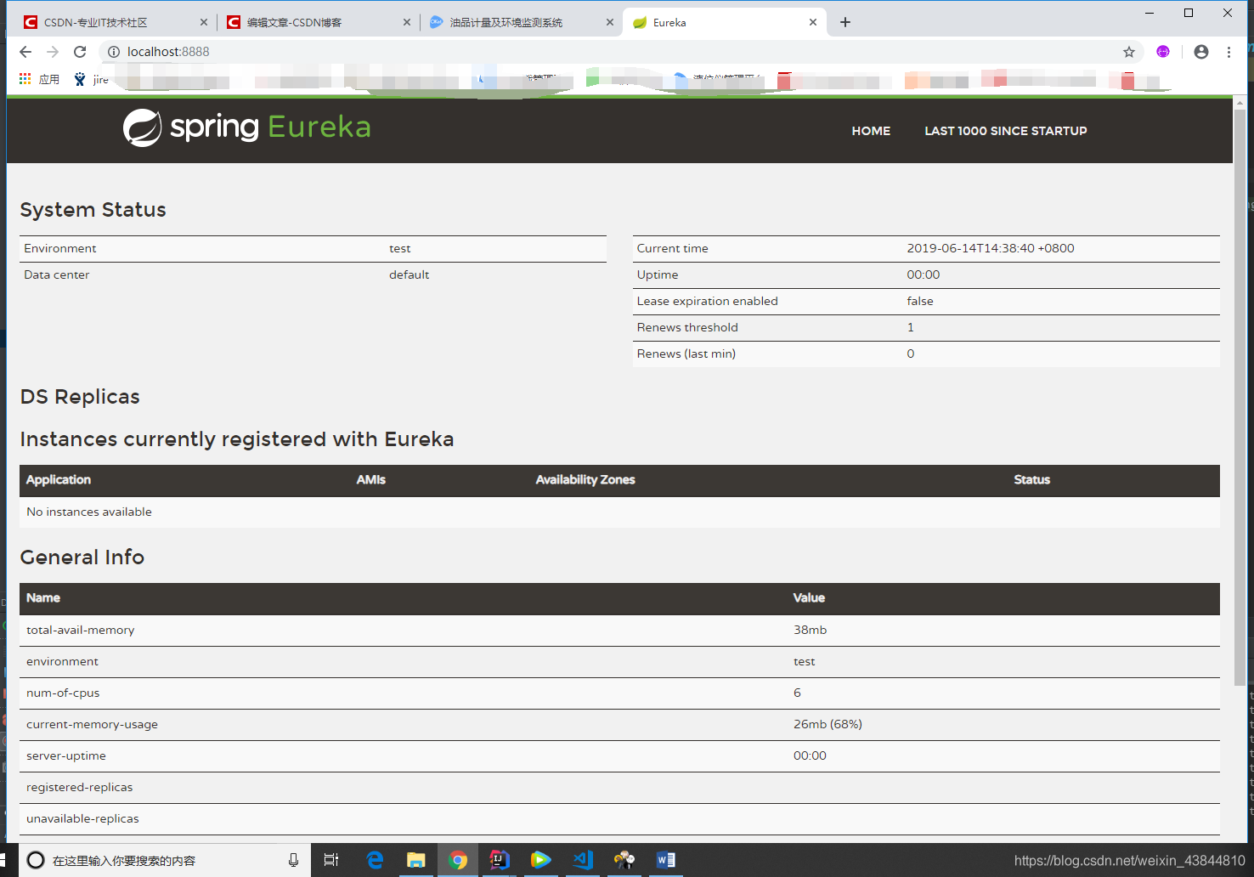
Task: Open Cortana search circle on taskbar
Action: click(36, 860)
